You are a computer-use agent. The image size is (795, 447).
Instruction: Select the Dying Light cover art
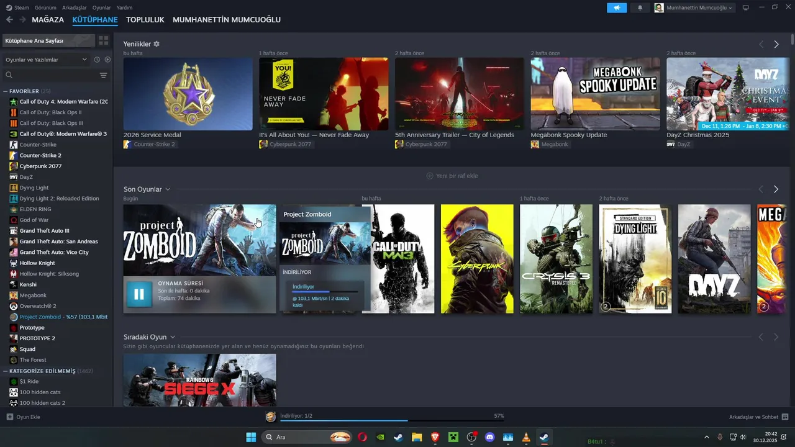pyautogui.click(x=635, y=259)
